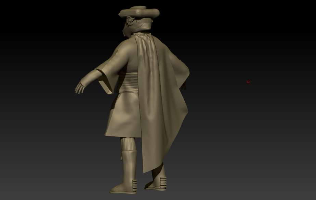This screenshot has width=316, height=200.
Task: Click the skirt portion of the tunic
Action: (x=123, y=115)
